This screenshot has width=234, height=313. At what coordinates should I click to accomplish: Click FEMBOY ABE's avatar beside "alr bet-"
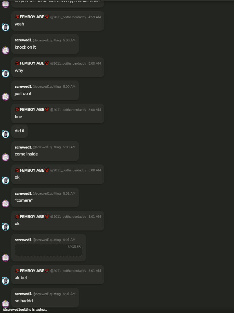point(6,281)
